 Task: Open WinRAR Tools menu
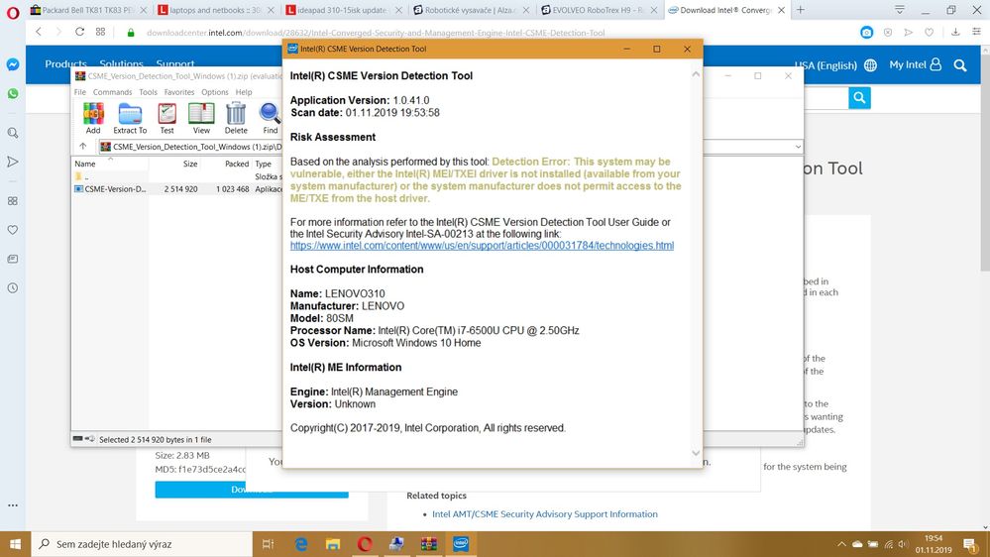(x=149, y=92)
